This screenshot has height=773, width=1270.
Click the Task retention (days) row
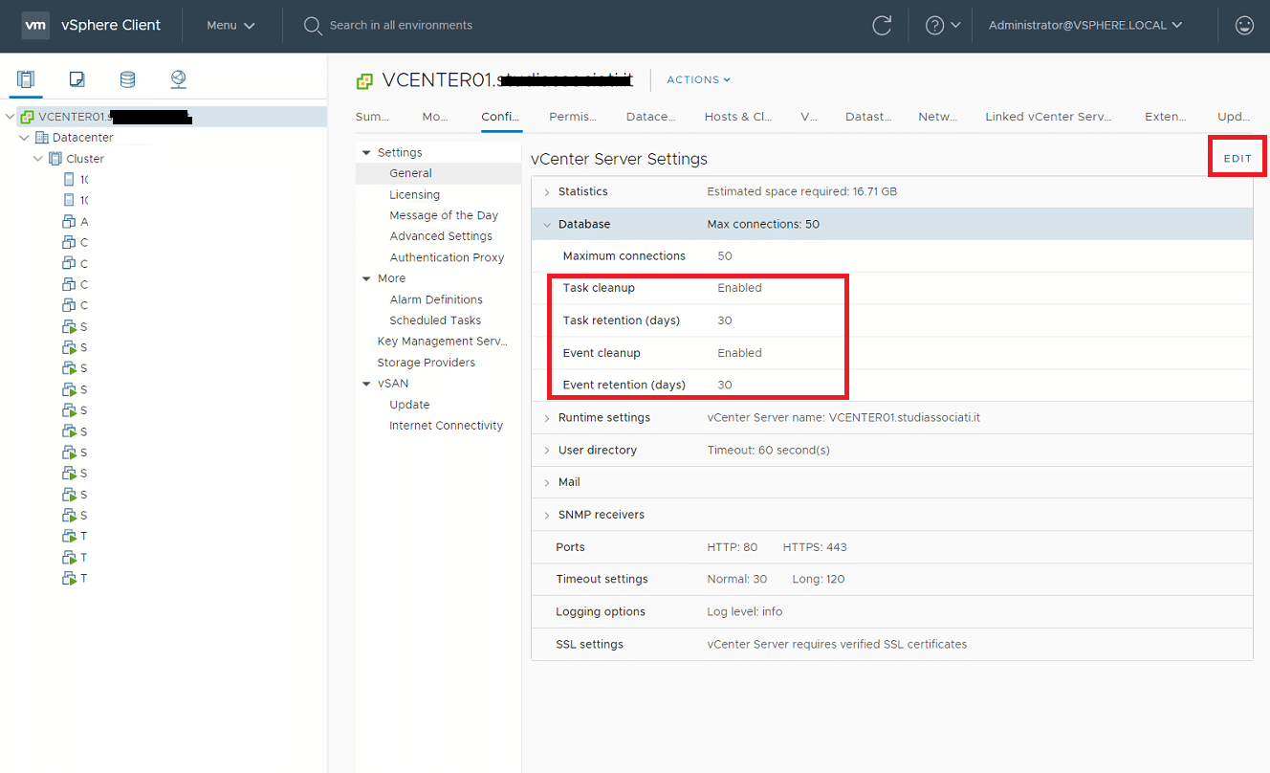[892, 320]
